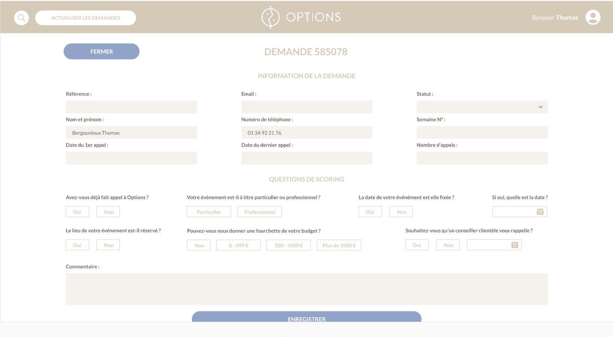The height and width of the screenshot is (337, 613).
Task: Focus the Email input field
Action: pyautogui.click(x=306, y=107)
